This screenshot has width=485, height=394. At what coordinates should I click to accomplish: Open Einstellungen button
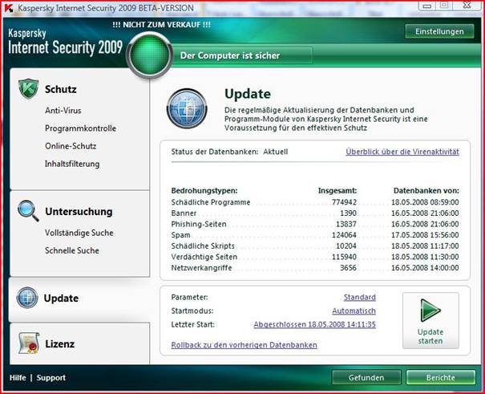click(439, 31)
